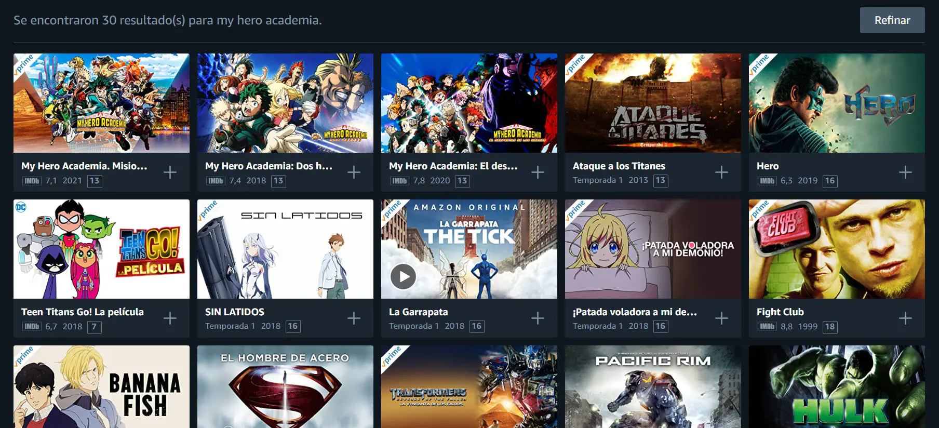Open title link Ataque a los Titanes

pos(619,166)
